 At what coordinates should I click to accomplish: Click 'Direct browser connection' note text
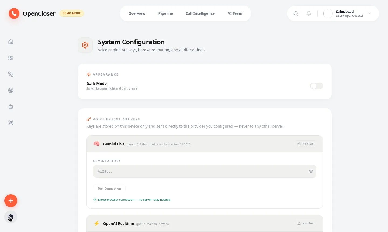(x=134, y=200)
